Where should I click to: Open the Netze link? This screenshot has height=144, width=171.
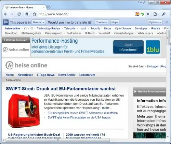107,28
